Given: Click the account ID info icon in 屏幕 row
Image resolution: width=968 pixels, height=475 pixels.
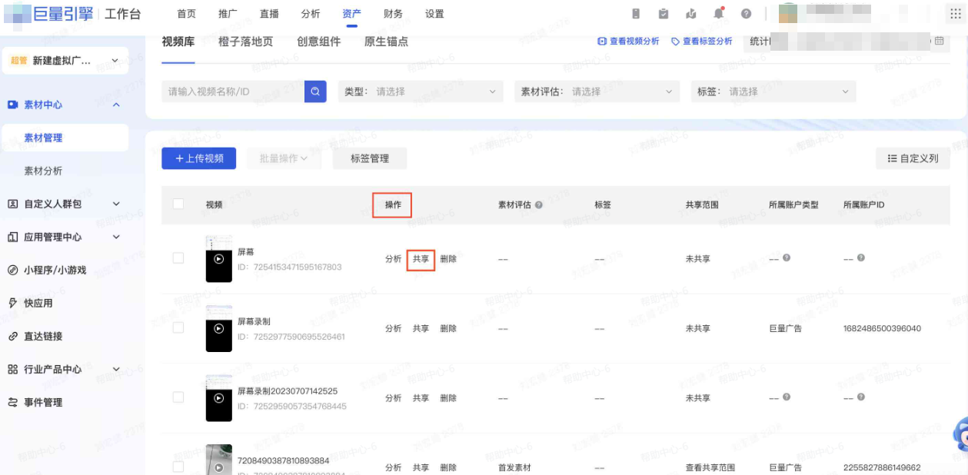Looking at the screenshot, I should (861, 258).
